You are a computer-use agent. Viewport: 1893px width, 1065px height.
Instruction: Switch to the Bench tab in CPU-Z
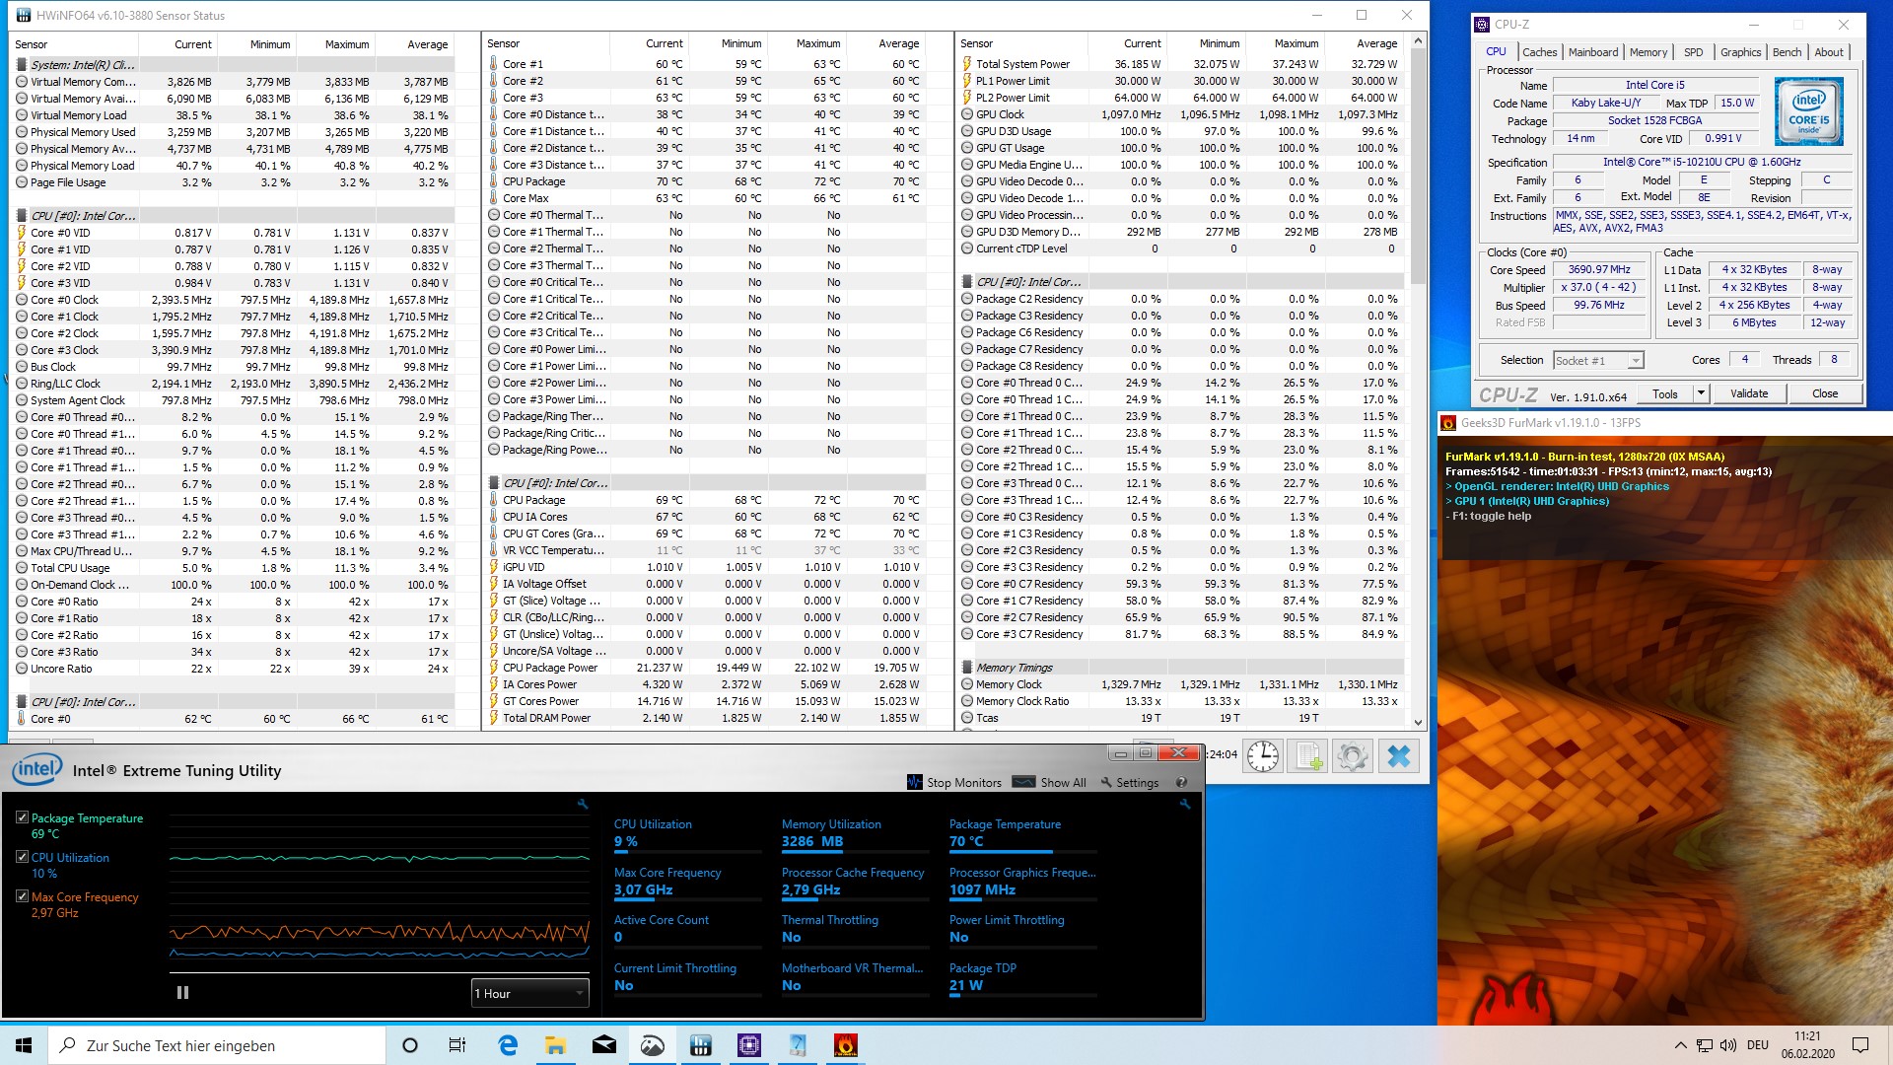[1787, 52]
